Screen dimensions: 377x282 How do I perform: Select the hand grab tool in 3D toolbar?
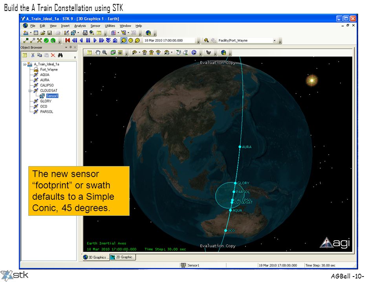point(98,52)
